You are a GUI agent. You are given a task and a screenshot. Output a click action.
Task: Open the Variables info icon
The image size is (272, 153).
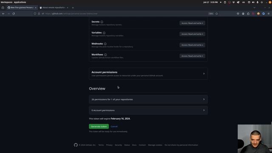pos(104,33)
